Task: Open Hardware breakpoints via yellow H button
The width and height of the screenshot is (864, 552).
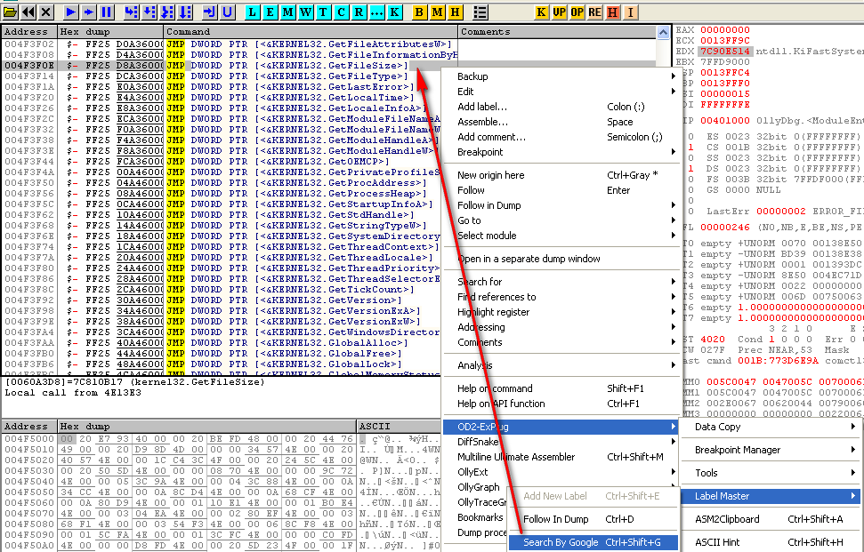Action: pos(456,12)
